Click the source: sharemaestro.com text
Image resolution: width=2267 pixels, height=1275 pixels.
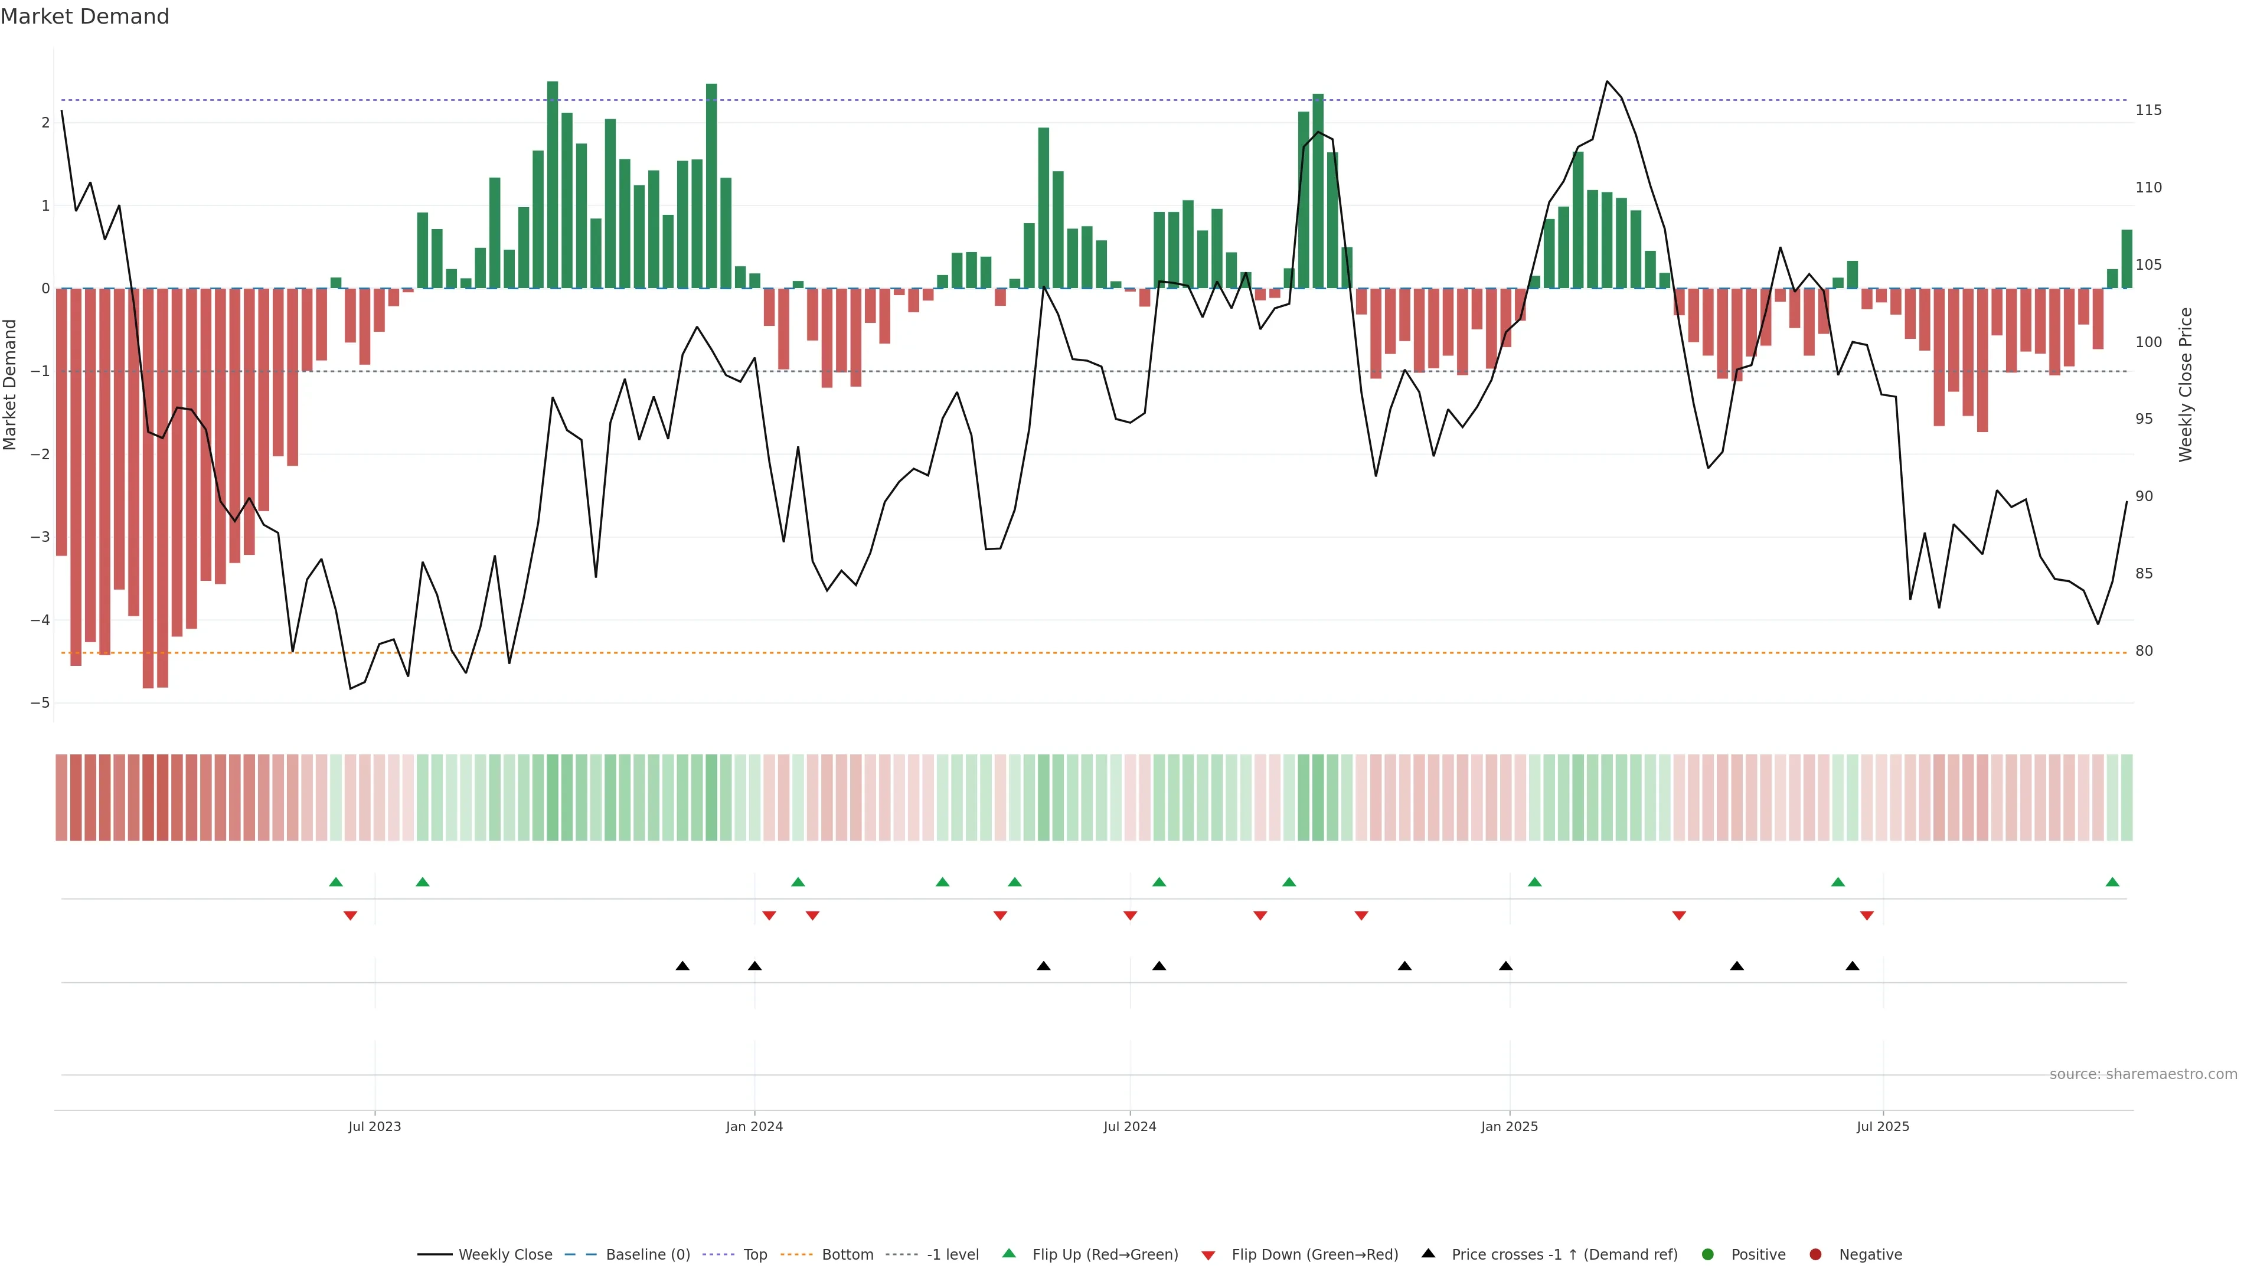(2143, 1074)
